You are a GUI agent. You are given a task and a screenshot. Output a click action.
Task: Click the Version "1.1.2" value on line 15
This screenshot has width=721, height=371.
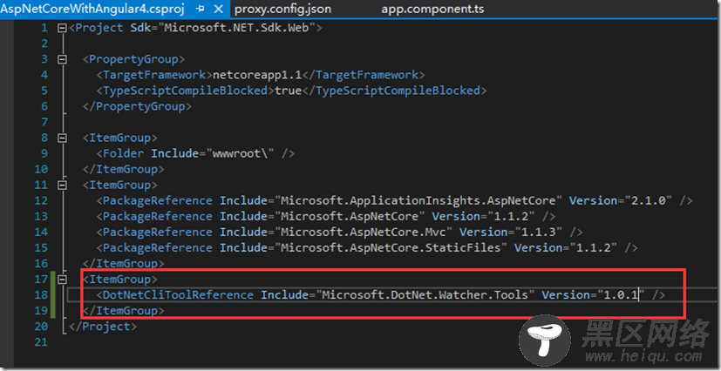click(594, 247)
